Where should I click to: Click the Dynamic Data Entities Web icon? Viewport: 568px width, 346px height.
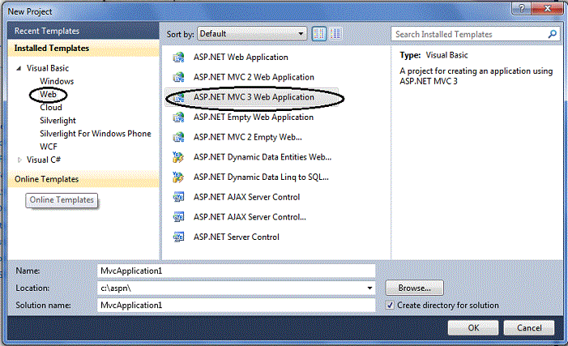point(178,157)
